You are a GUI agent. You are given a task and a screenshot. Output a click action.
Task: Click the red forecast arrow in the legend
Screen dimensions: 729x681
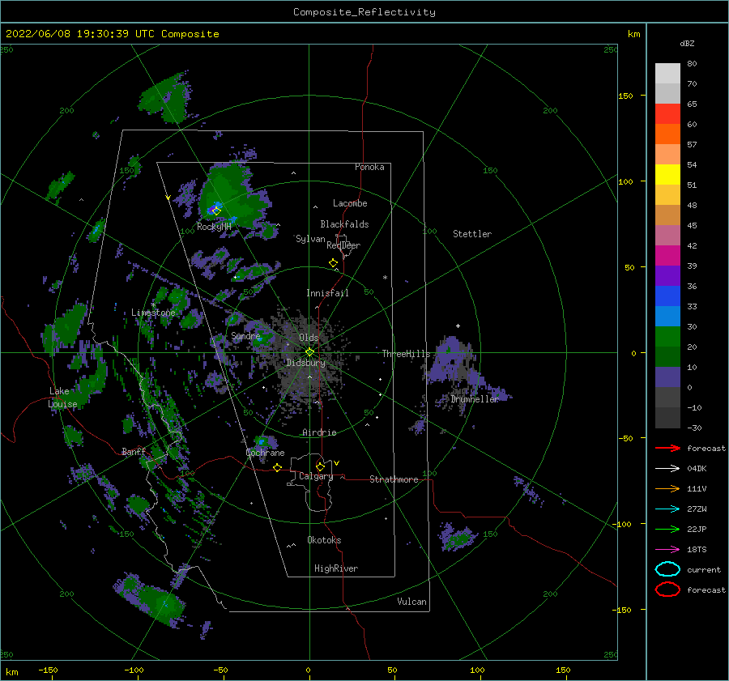[667, 448]
